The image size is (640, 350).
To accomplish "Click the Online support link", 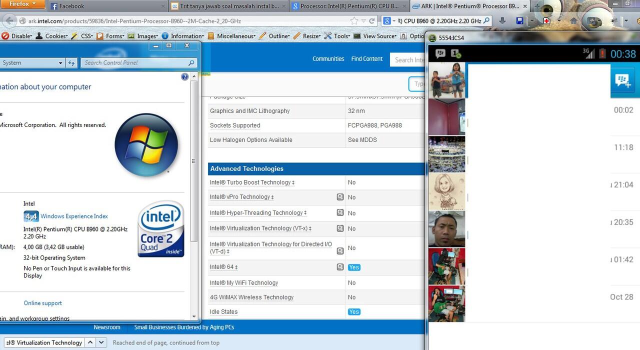I will click(42, 303).
